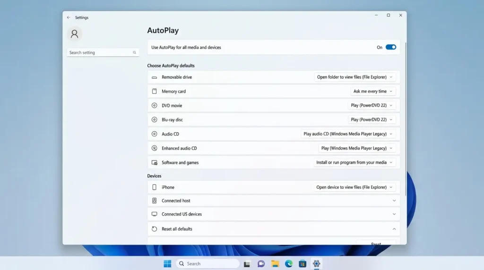
Task: Click the DVD movie label
Action: click(172, 106)
